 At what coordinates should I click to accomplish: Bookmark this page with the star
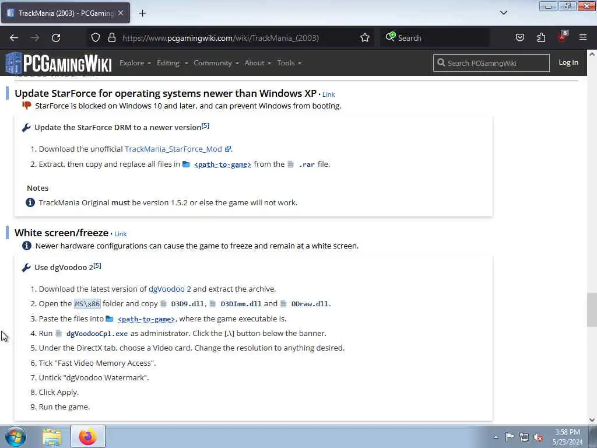pyautogui.click(x=365, y=37)
